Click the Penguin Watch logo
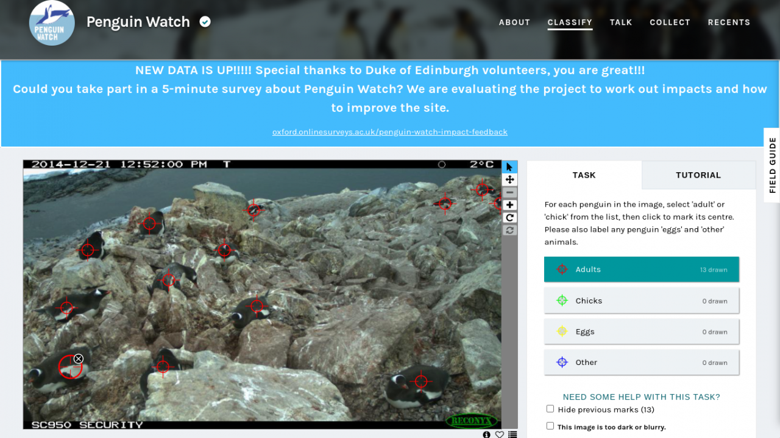 [x=52, y=23]
